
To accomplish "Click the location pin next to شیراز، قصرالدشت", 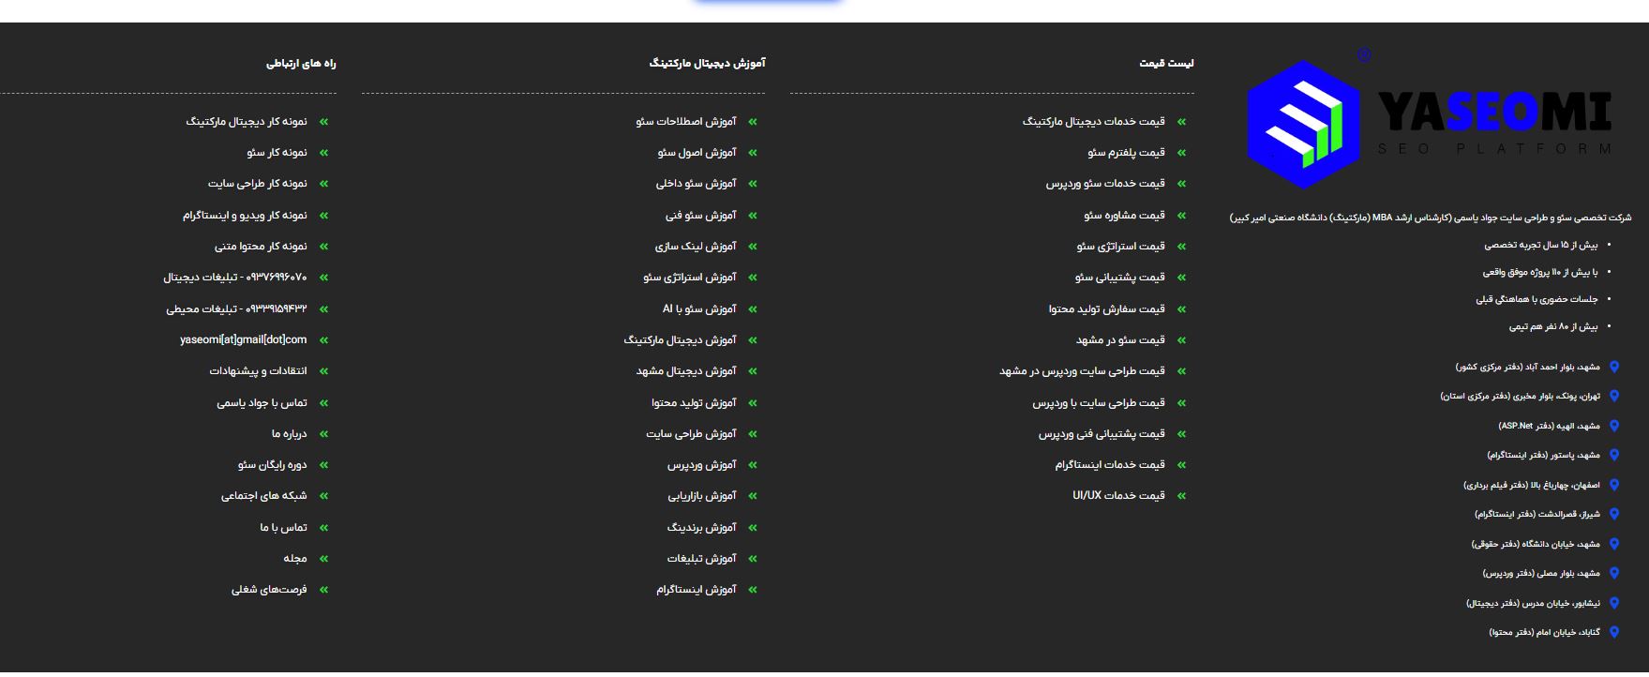I will [x=1614, y=515].
